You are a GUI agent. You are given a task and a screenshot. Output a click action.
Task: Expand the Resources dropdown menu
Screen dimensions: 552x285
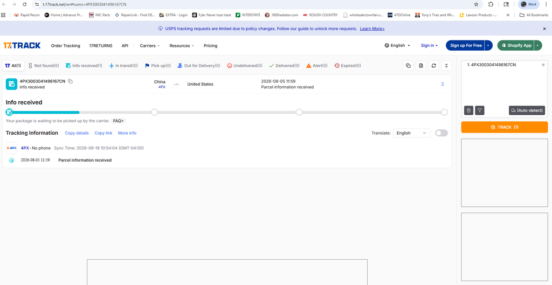tap(182, 46)
